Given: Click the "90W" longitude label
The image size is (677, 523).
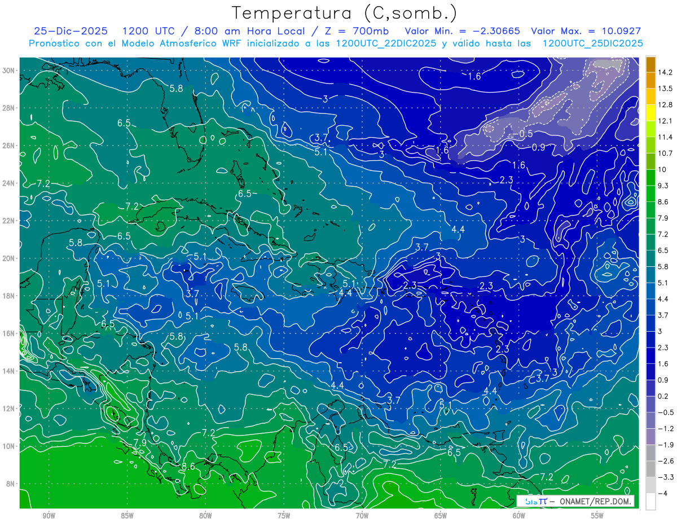Looking at the screenshot, I should coord(49,516).
